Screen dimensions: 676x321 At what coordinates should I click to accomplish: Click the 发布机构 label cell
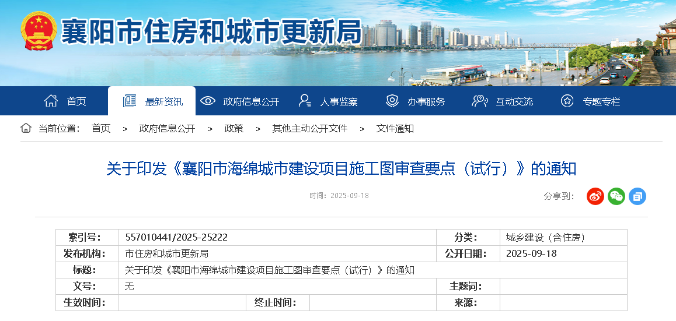tap(88, 254)
